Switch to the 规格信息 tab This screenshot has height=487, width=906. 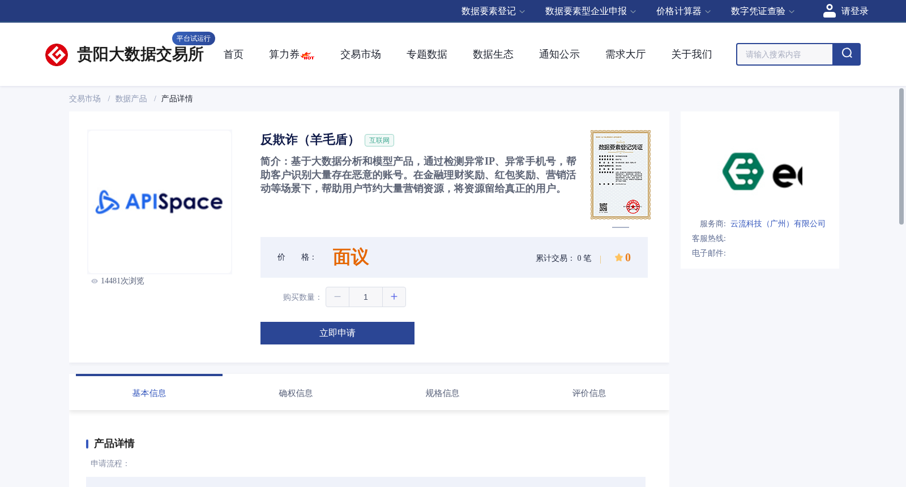(x=442, y=393)
